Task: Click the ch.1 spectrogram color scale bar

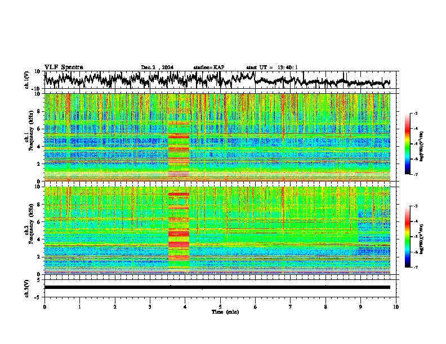Action: point(407,144)
